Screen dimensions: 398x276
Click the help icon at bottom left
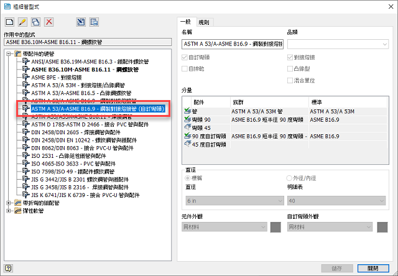click(x=8, y=268)
